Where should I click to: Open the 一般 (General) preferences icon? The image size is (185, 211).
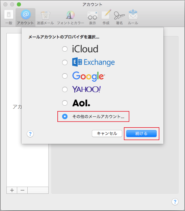pos(9,17)
